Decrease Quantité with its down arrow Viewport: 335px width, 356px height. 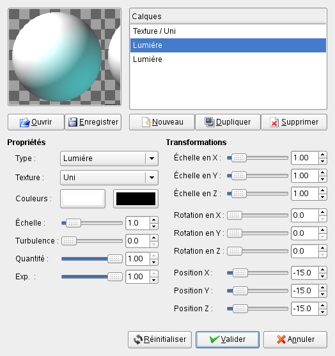click(x=154, y=262)
